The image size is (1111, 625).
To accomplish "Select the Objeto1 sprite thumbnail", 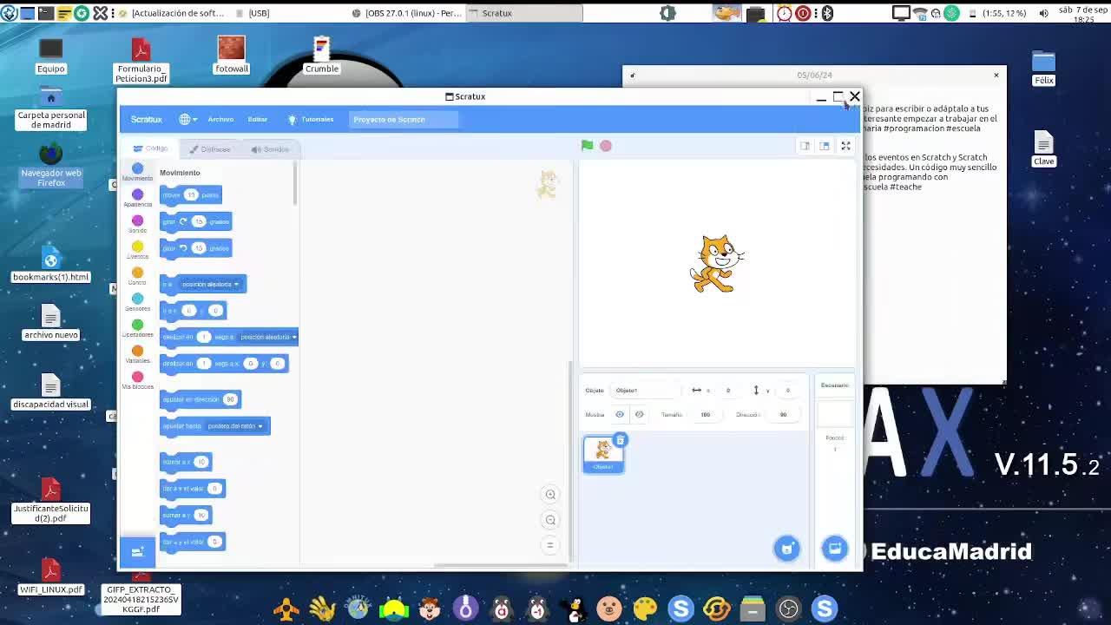I will (603, 454).
